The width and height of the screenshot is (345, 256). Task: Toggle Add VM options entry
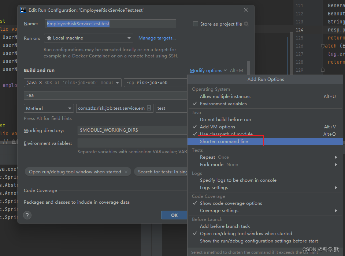pyautogui.click(x=265, y=127)
